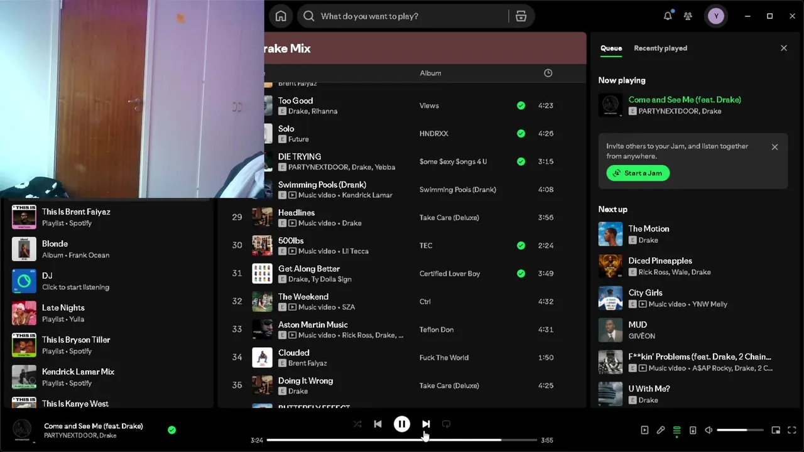
Task: Open now playing cover art in player bar
Action: click(x=22, y=430)
